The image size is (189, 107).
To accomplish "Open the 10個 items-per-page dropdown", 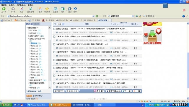I will (x=60, y=24).
